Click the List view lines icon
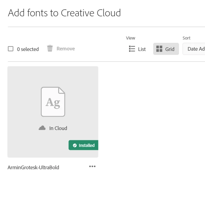Screen dimensions: 205x200 [x=132, y=49]
